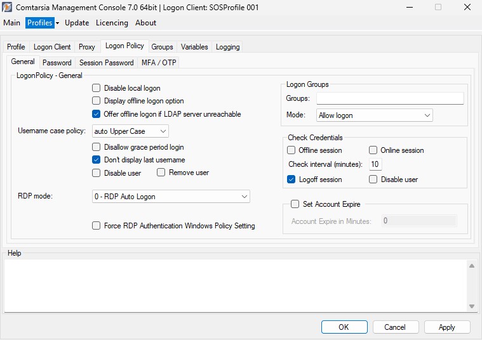Open the Profiles menu
The height and width of the screenshot is (340, 482).
click(x=39, y=23)
